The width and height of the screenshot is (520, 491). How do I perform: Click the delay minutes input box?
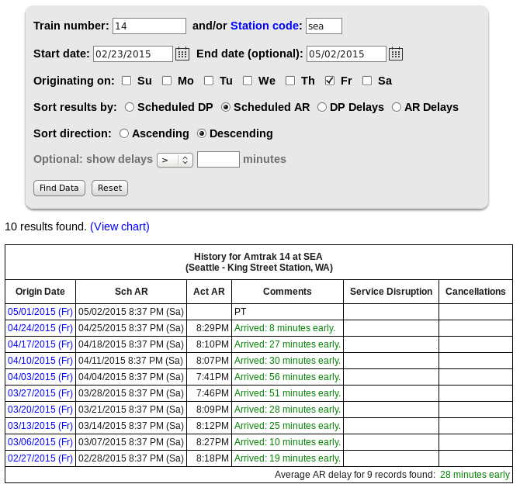pyautogui.click(x=218, y=160)
